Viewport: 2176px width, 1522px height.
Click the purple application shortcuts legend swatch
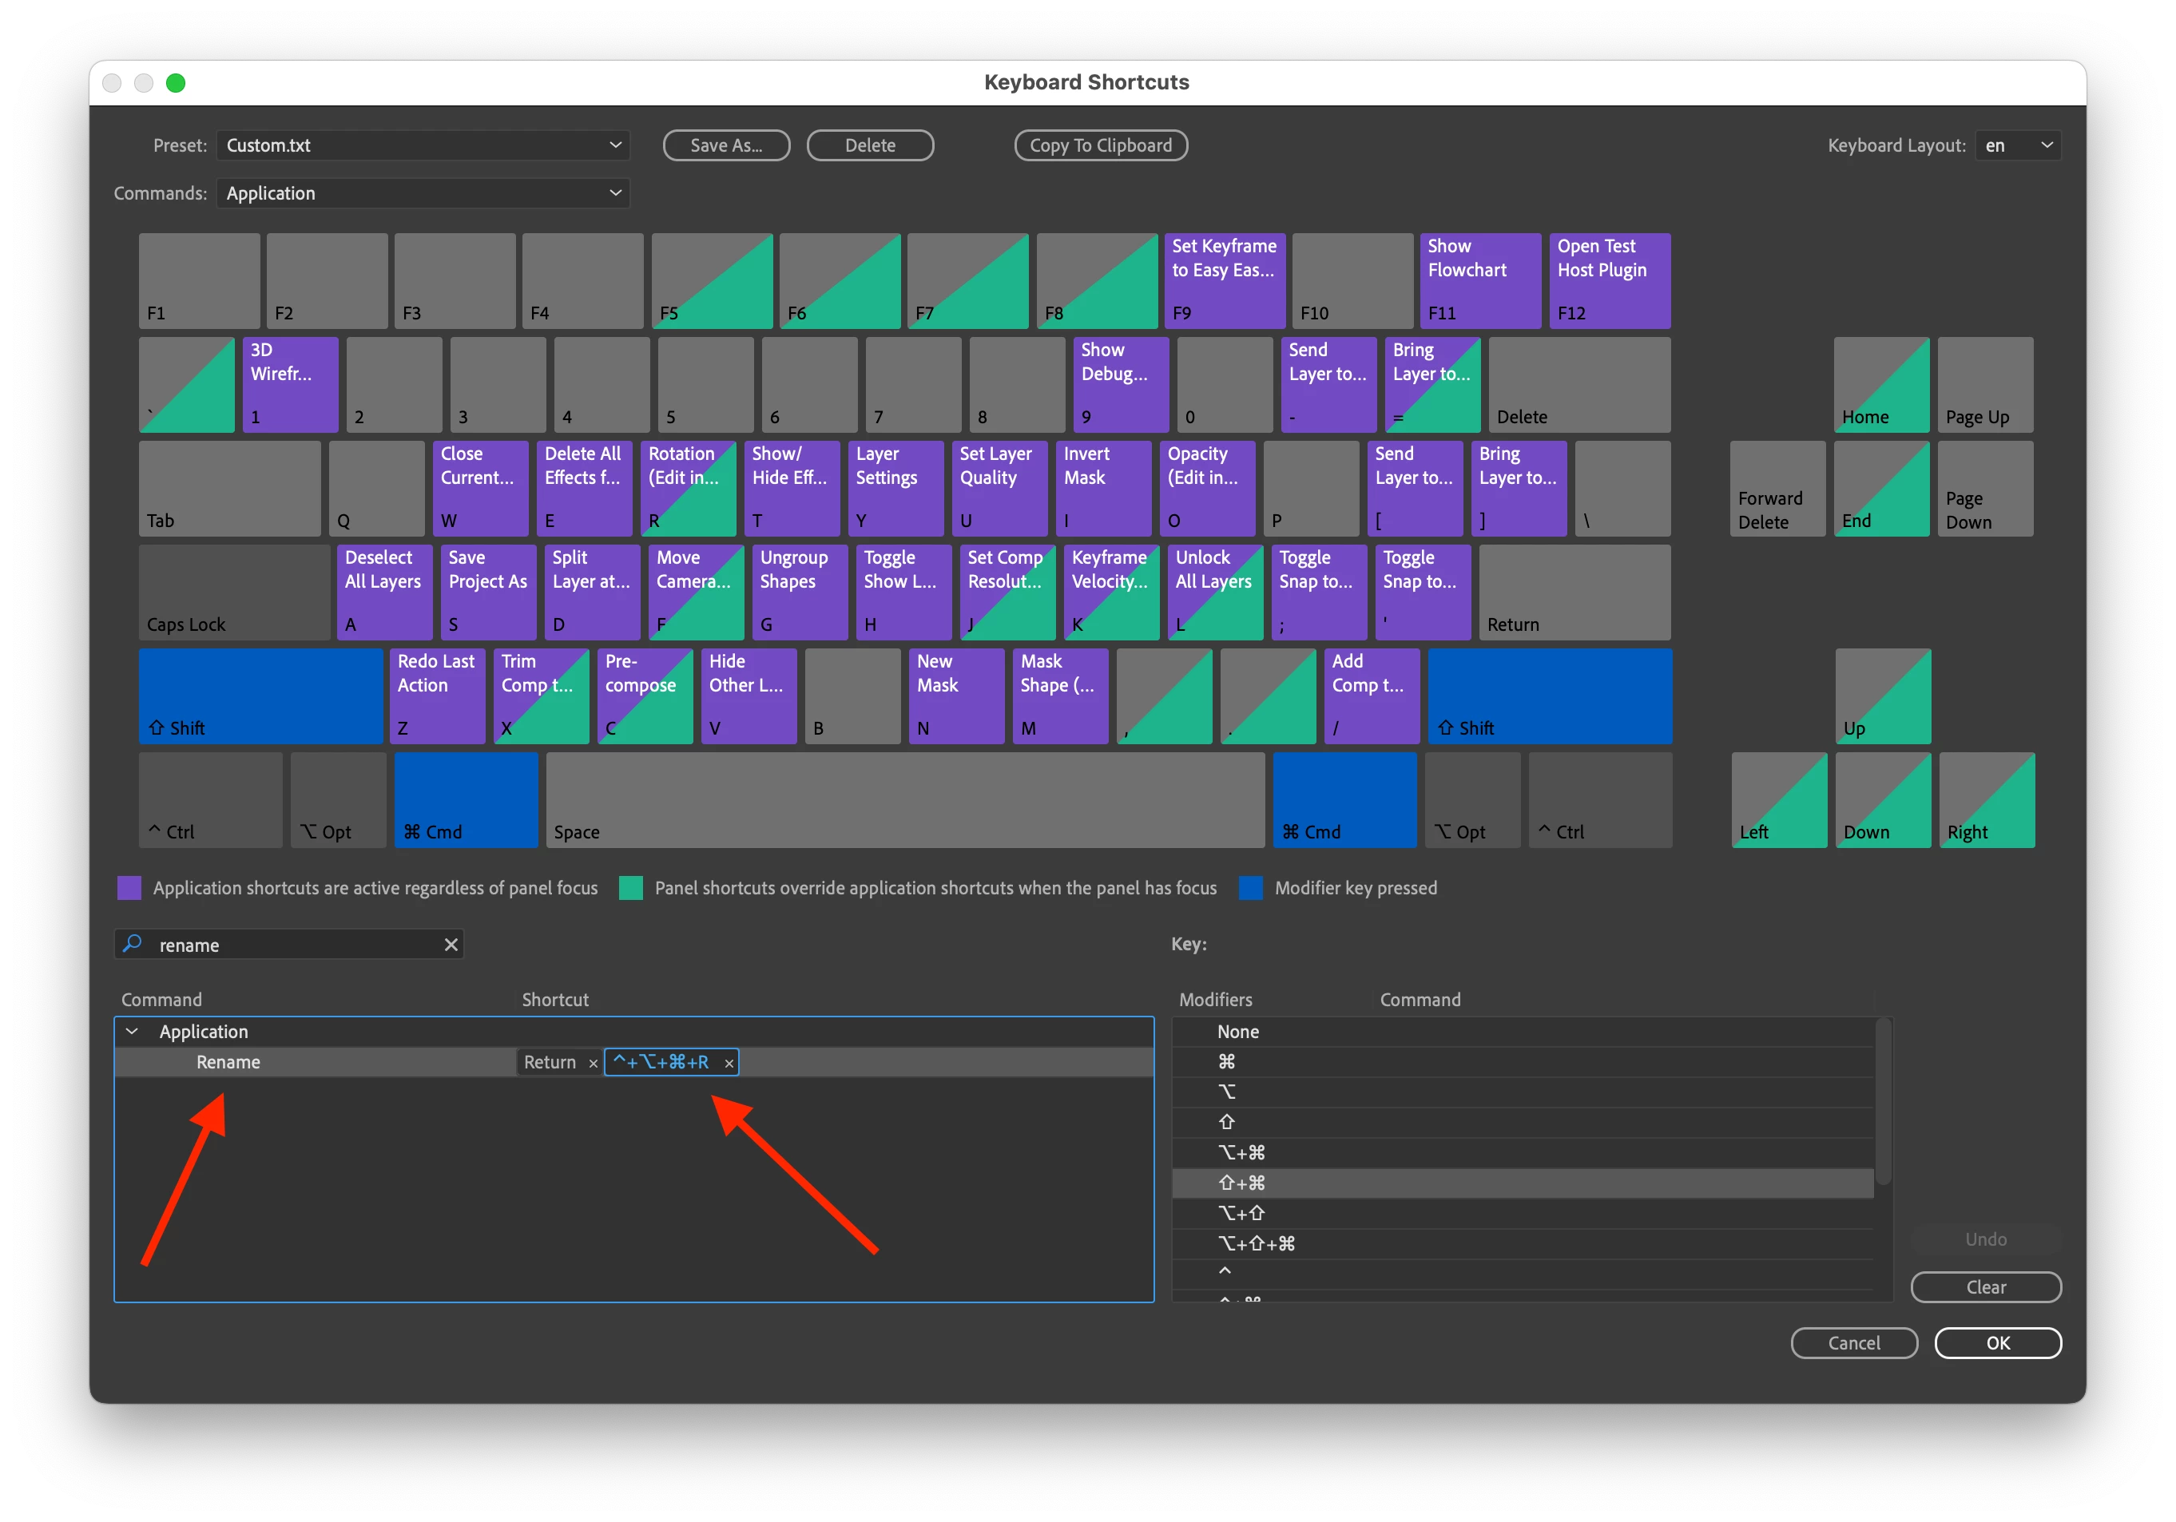[129, 887]
